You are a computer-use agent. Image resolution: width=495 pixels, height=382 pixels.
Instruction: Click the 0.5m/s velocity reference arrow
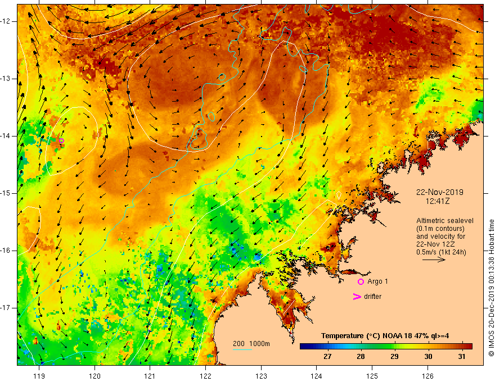tap(434, 260)
